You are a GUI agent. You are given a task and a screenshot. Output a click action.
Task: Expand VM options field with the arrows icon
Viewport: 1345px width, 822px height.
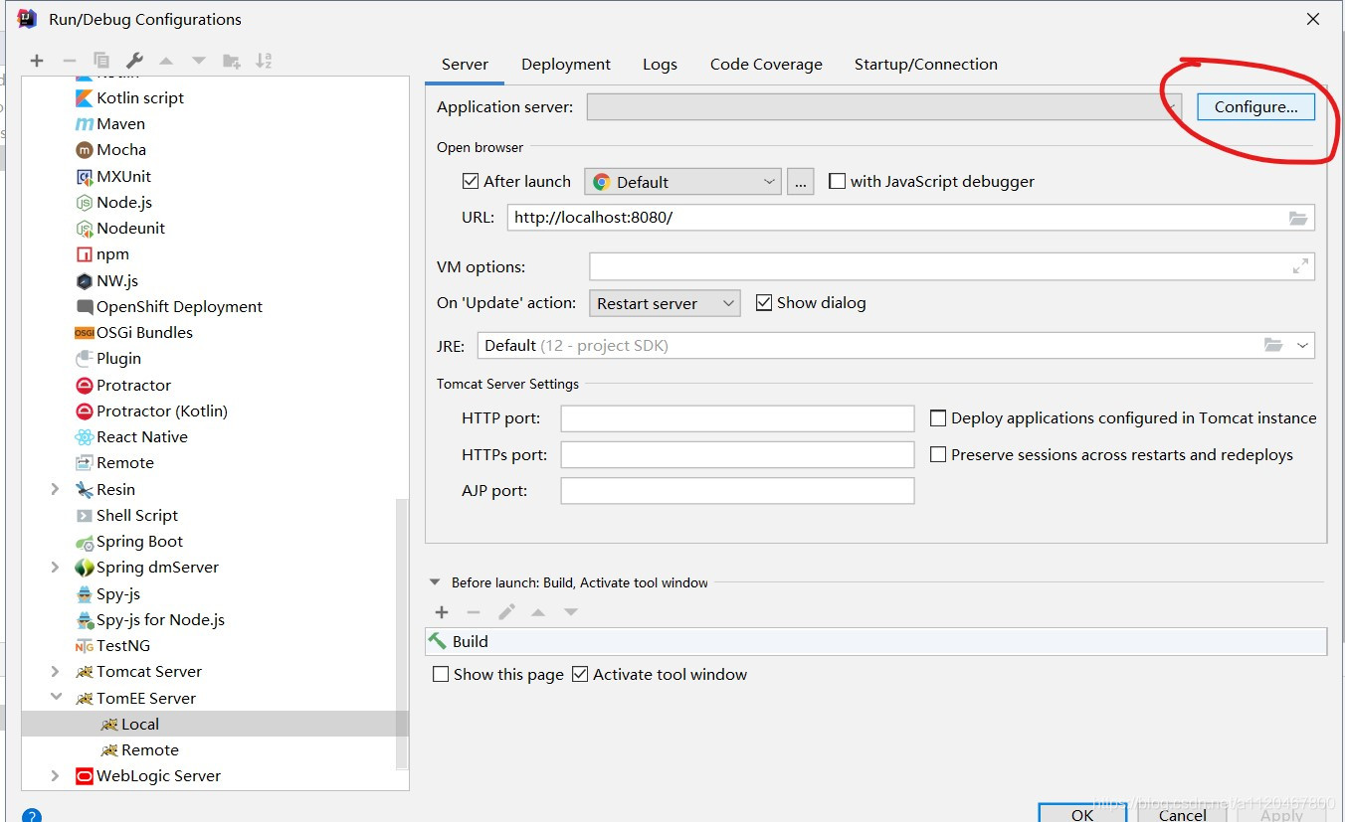tap(1300, 266)
